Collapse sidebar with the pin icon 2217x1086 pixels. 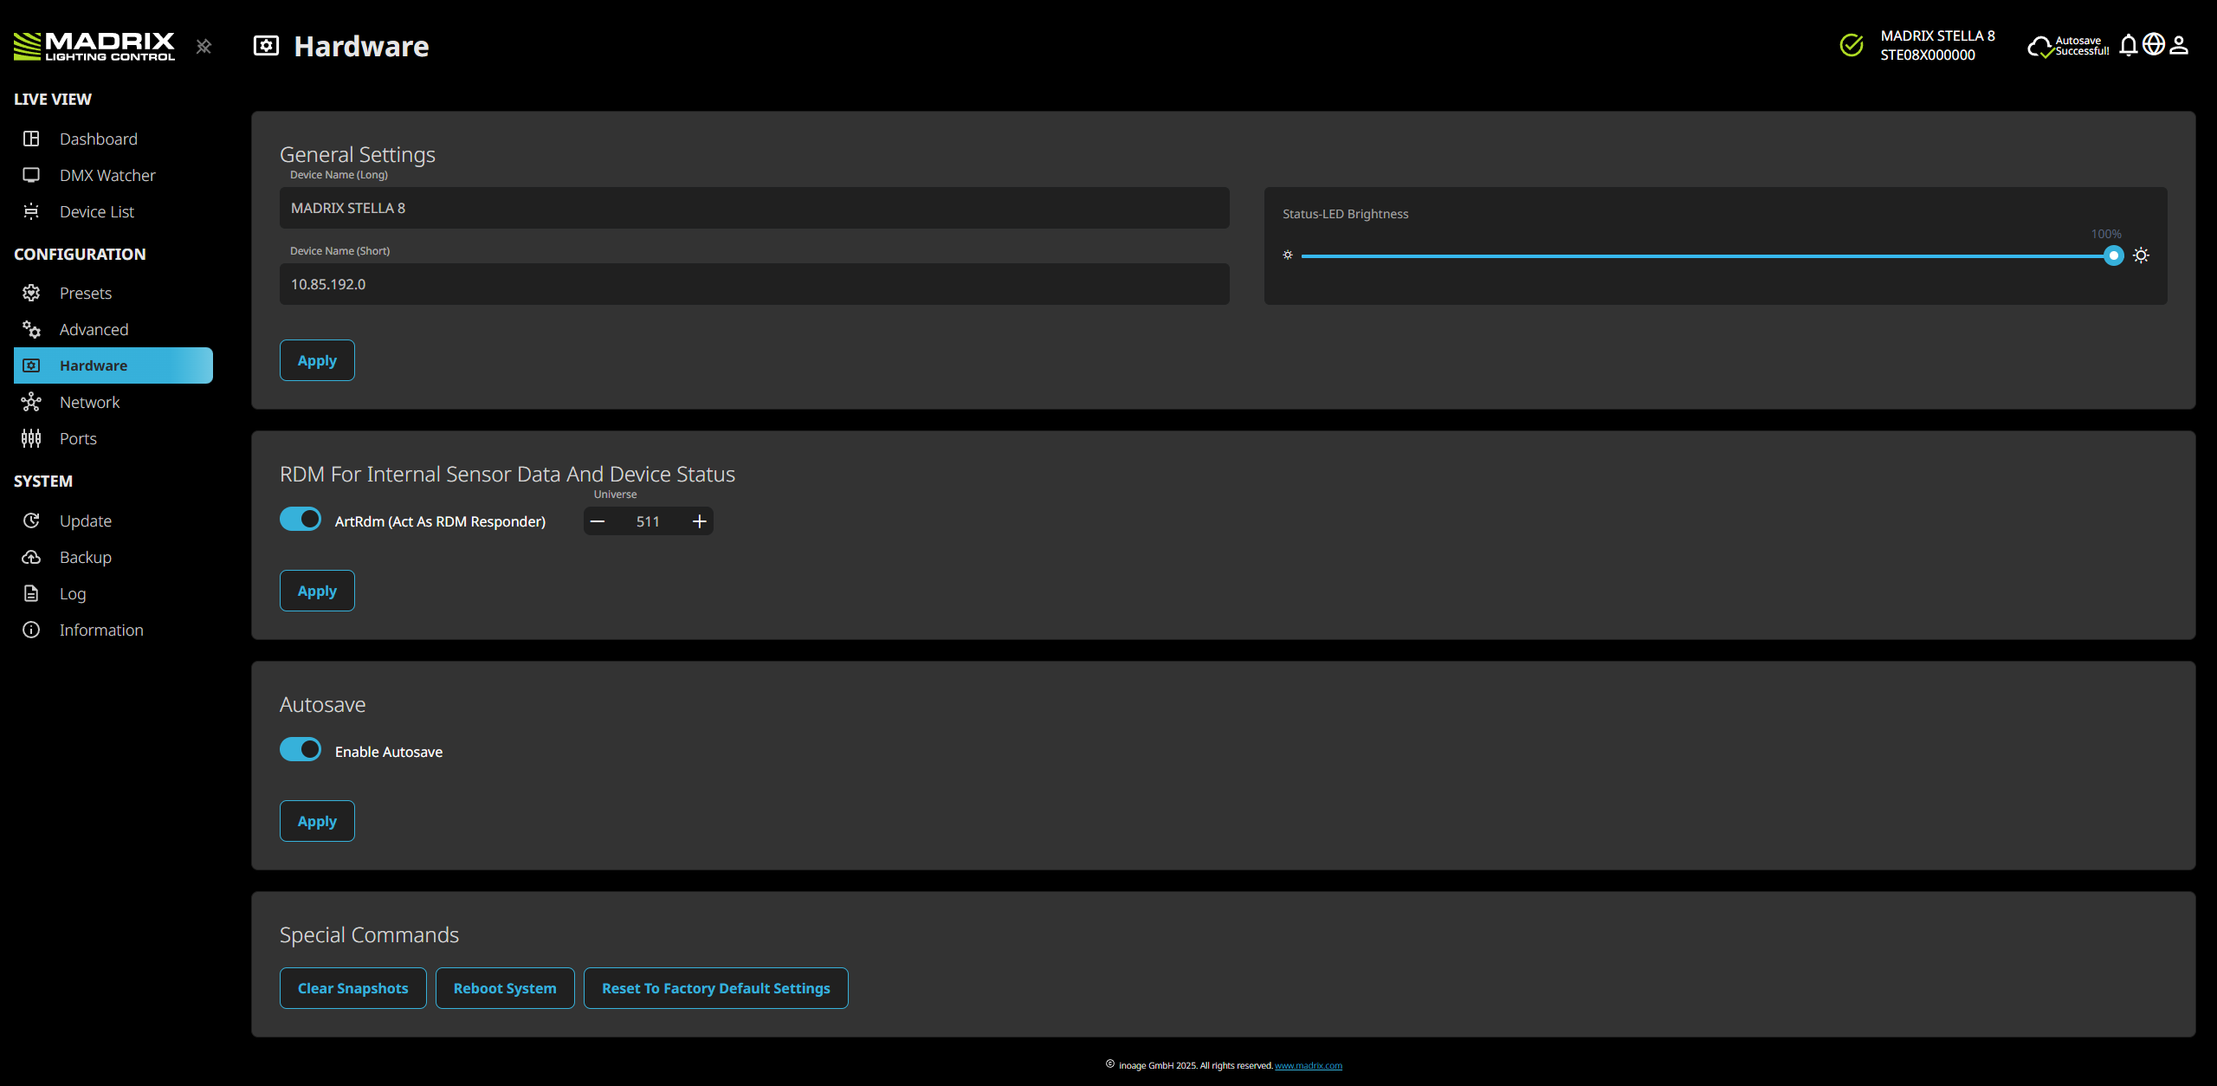(x=204, y=46)
